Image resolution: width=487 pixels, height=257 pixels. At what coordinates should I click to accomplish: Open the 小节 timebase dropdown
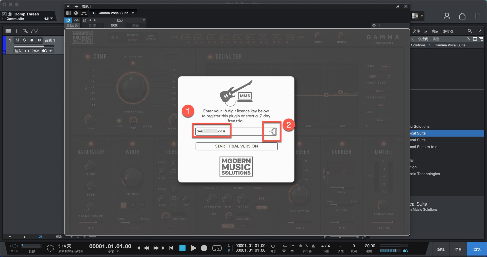click(113, 251)
